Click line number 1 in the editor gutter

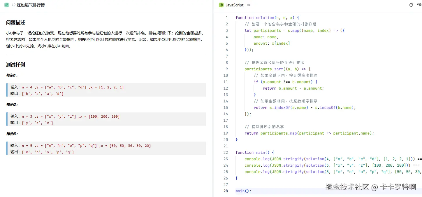coord(226,18)
